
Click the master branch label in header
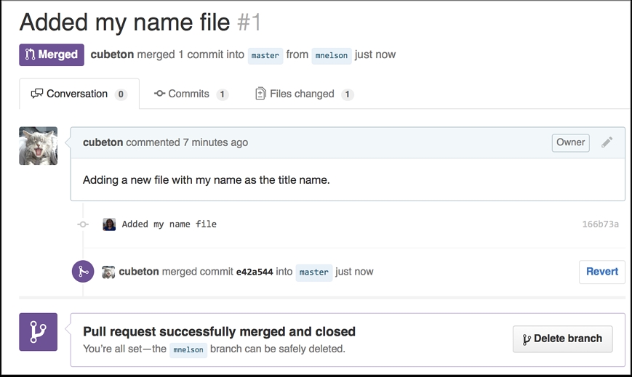click(x=265, y=56)
